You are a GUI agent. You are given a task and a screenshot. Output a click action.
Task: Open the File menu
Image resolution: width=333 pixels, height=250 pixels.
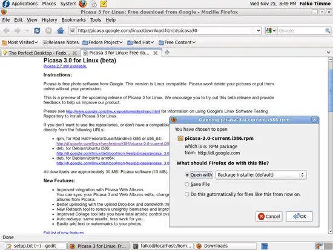click(6, 20)
